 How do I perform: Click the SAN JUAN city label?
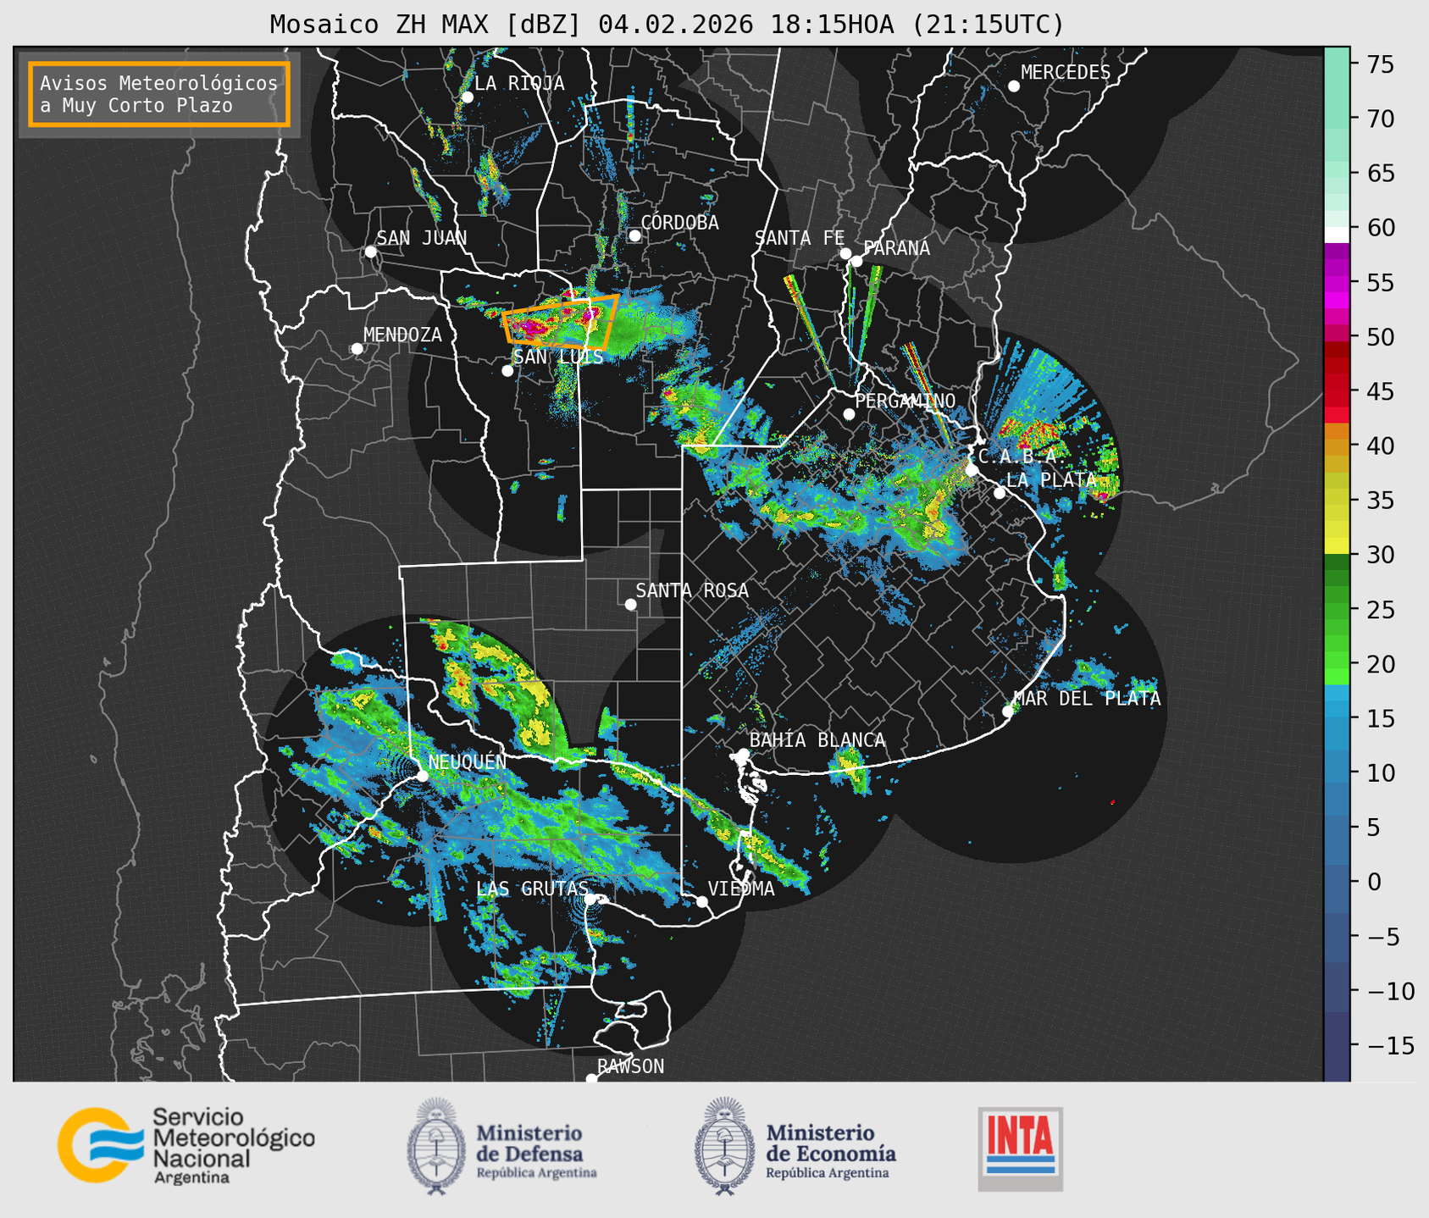pyautogui.click(x=422, y=238)
